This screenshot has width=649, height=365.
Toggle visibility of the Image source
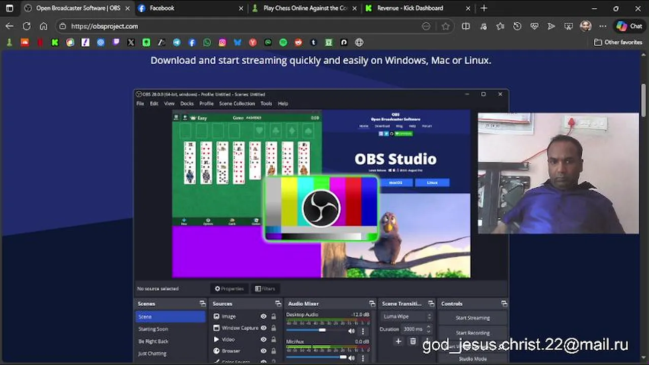[x=264, y=316]
